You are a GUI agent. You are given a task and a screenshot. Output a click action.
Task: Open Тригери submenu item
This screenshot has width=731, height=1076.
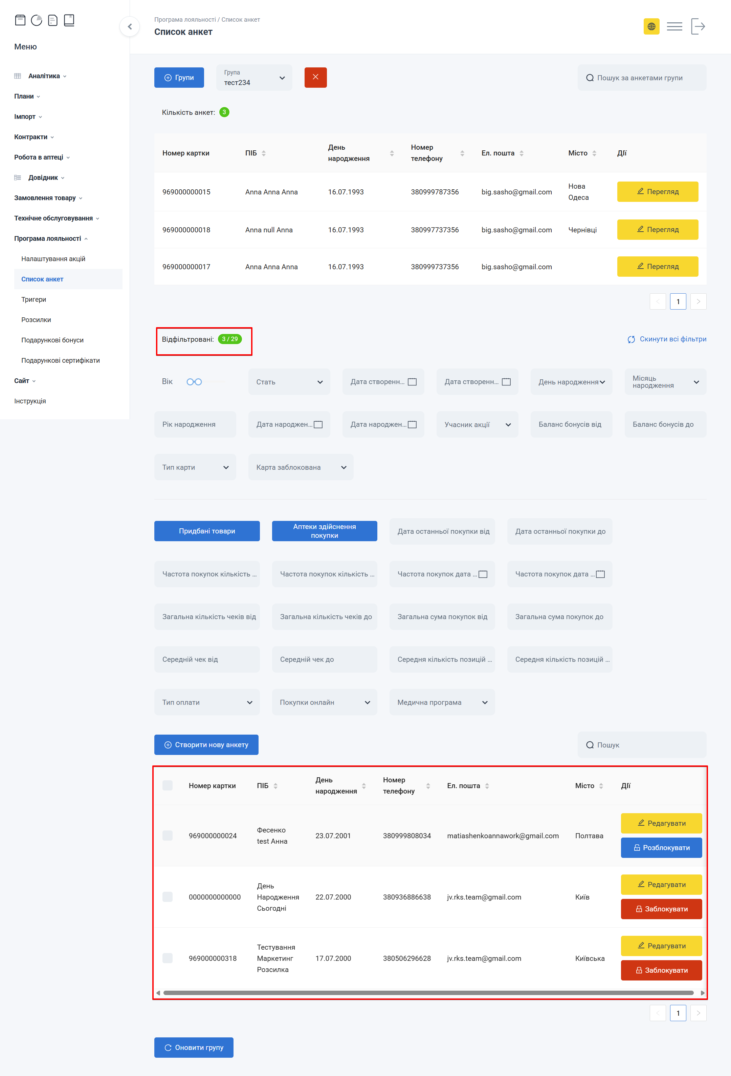click(34, 299)
